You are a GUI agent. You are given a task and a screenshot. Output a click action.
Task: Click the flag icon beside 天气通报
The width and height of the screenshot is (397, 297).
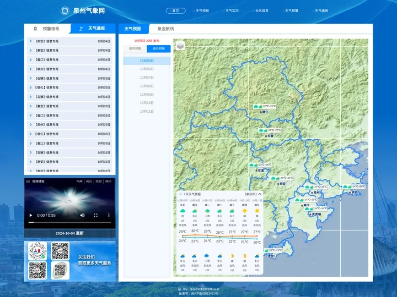tap(81, 29)
